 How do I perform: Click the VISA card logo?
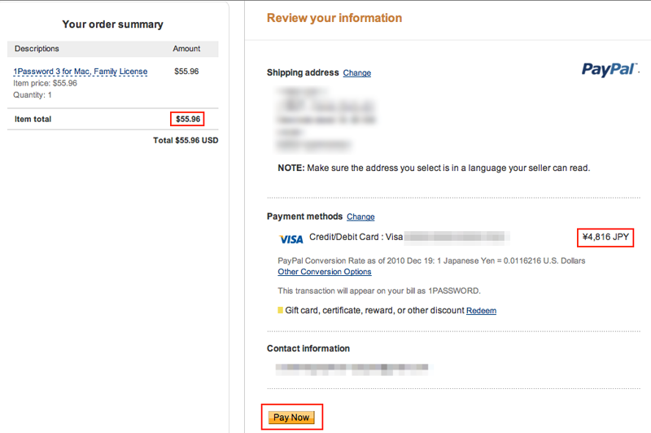pos(291,239)
